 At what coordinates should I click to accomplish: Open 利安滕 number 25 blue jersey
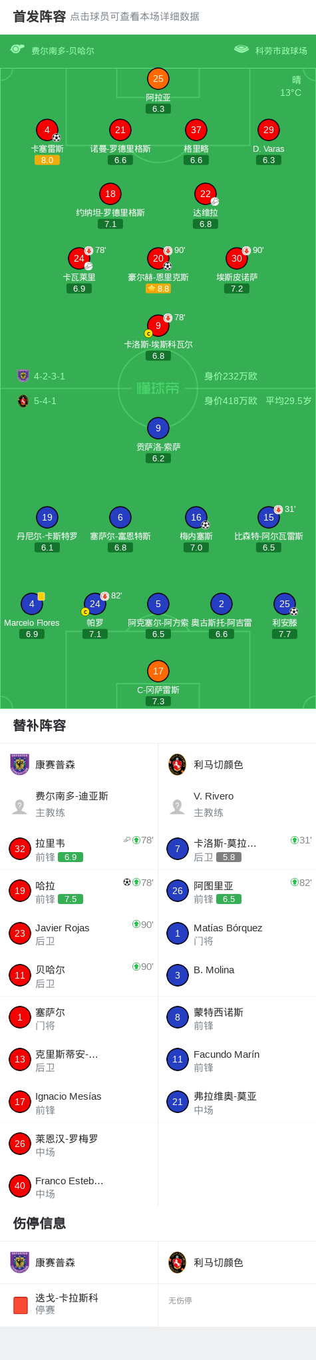click(285, 604)
